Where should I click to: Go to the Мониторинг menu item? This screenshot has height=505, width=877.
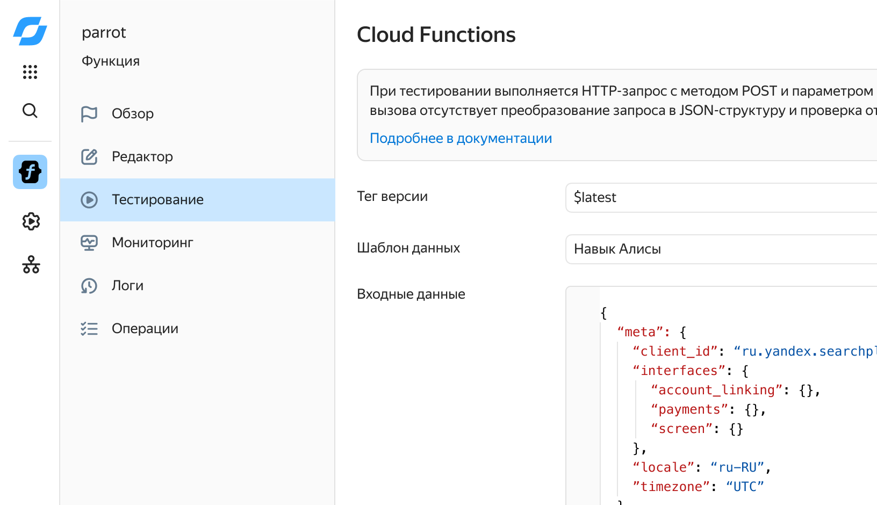pos(152,243)
